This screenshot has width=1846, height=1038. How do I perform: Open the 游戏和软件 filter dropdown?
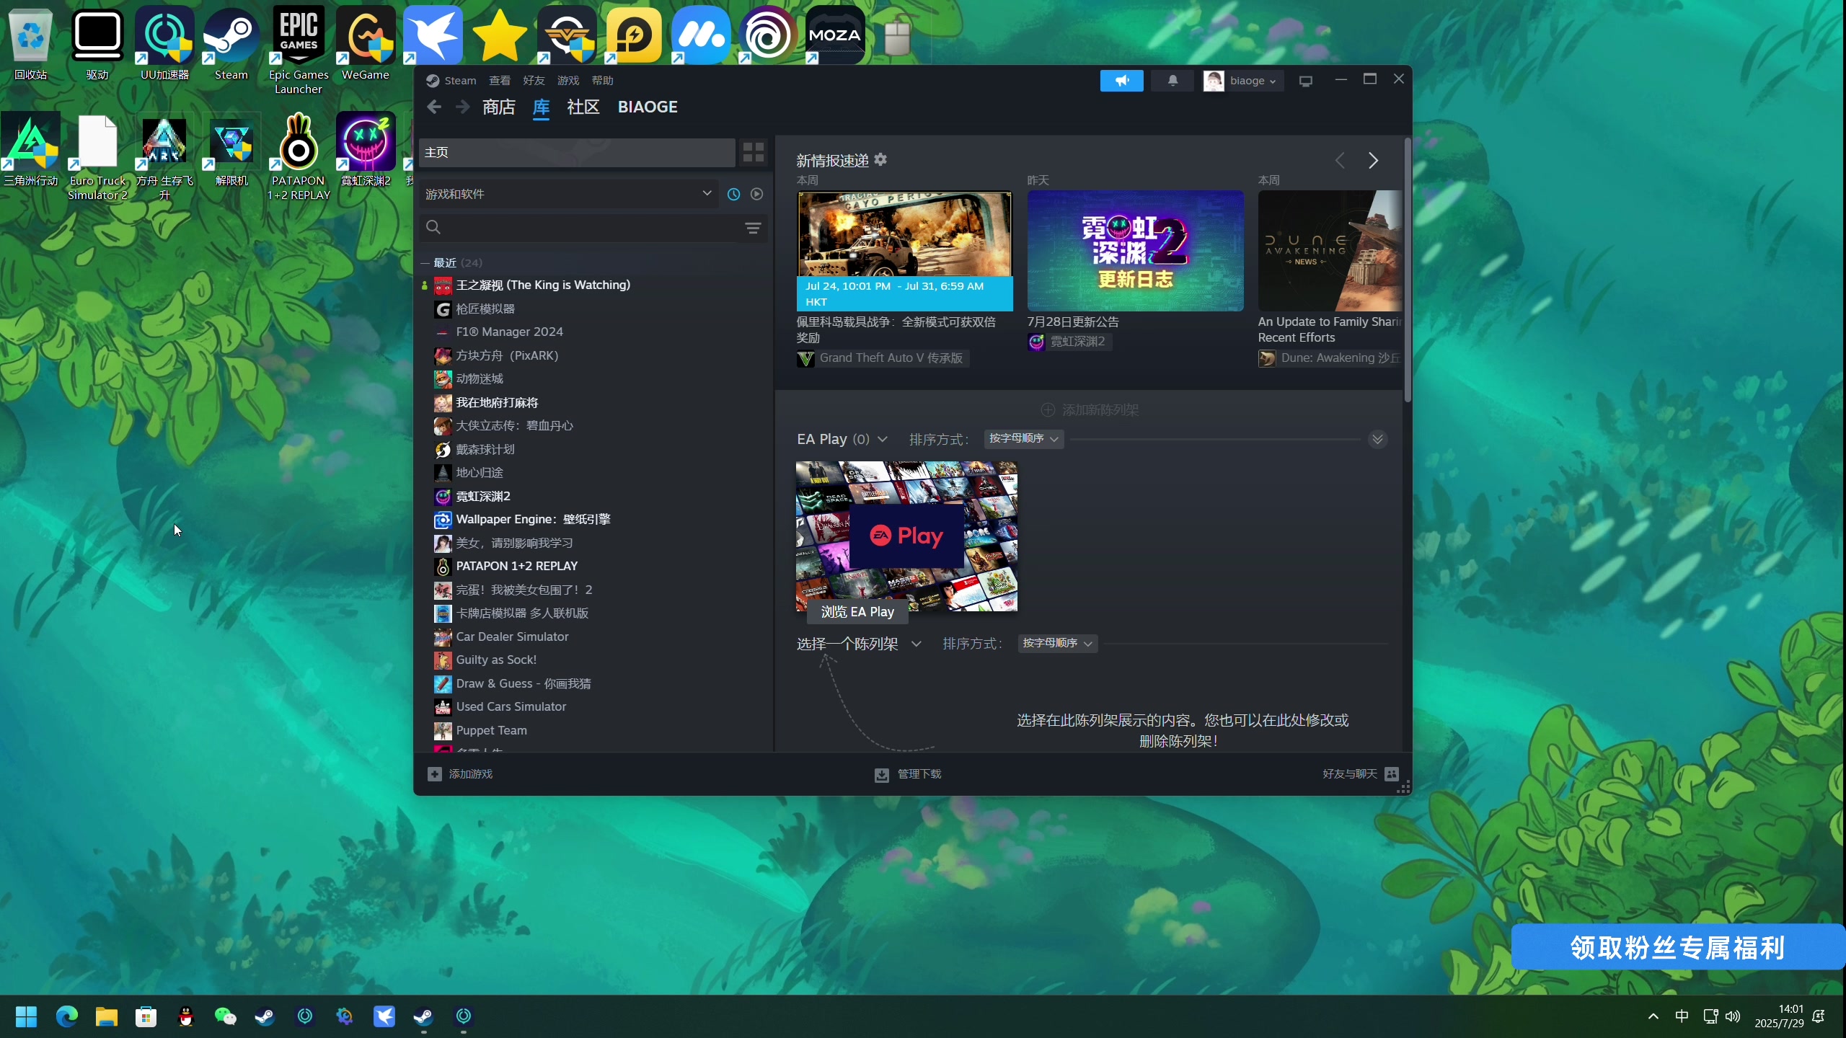[x=568, y=194]
